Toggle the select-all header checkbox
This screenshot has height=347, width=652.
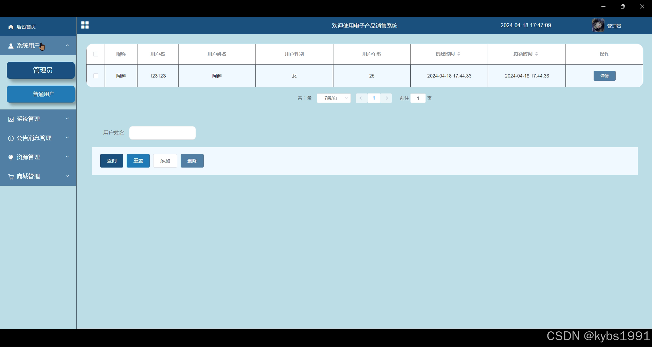click(x=96, y=54)
